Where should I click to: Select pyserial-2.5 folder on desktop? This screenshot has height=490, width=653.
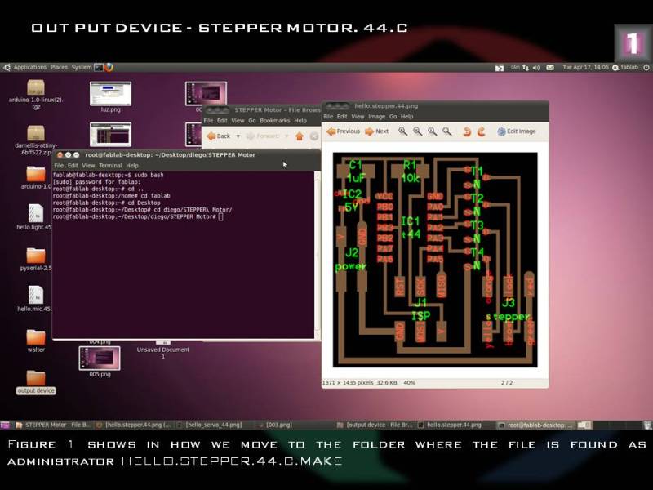(36, 259)
